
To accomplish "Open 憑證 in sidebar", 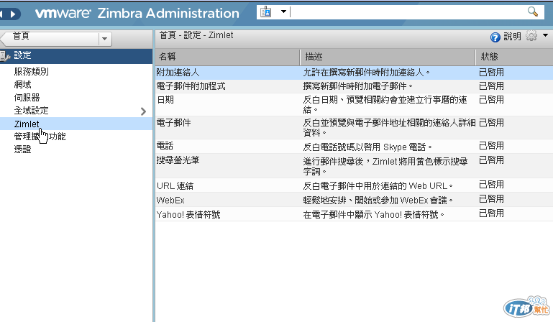I will pos(22,149).
